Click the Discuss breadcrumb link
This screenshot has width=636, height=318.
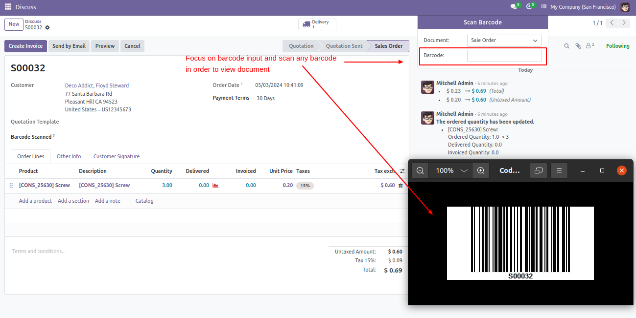(33, 21)
